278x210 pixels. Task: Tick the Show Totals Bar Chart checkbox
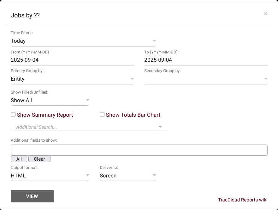pyautogui.click(x=102, y=115)
